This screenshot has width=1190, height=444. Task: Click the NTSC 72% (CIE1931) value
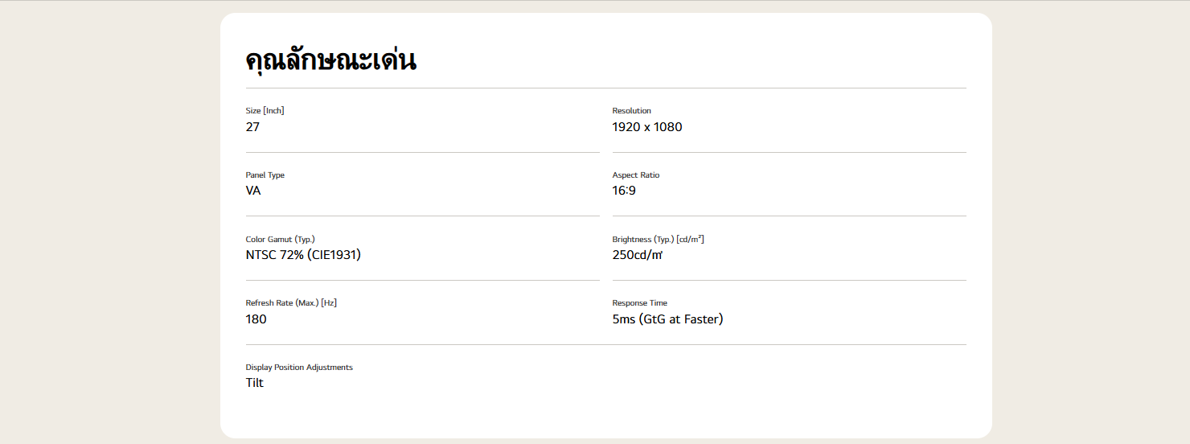point(303,255)
